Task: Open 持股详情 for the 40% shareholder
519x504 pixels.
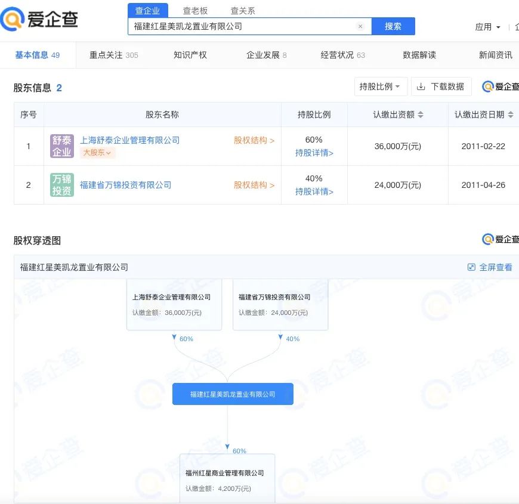Action: click(x=314, y=191)
